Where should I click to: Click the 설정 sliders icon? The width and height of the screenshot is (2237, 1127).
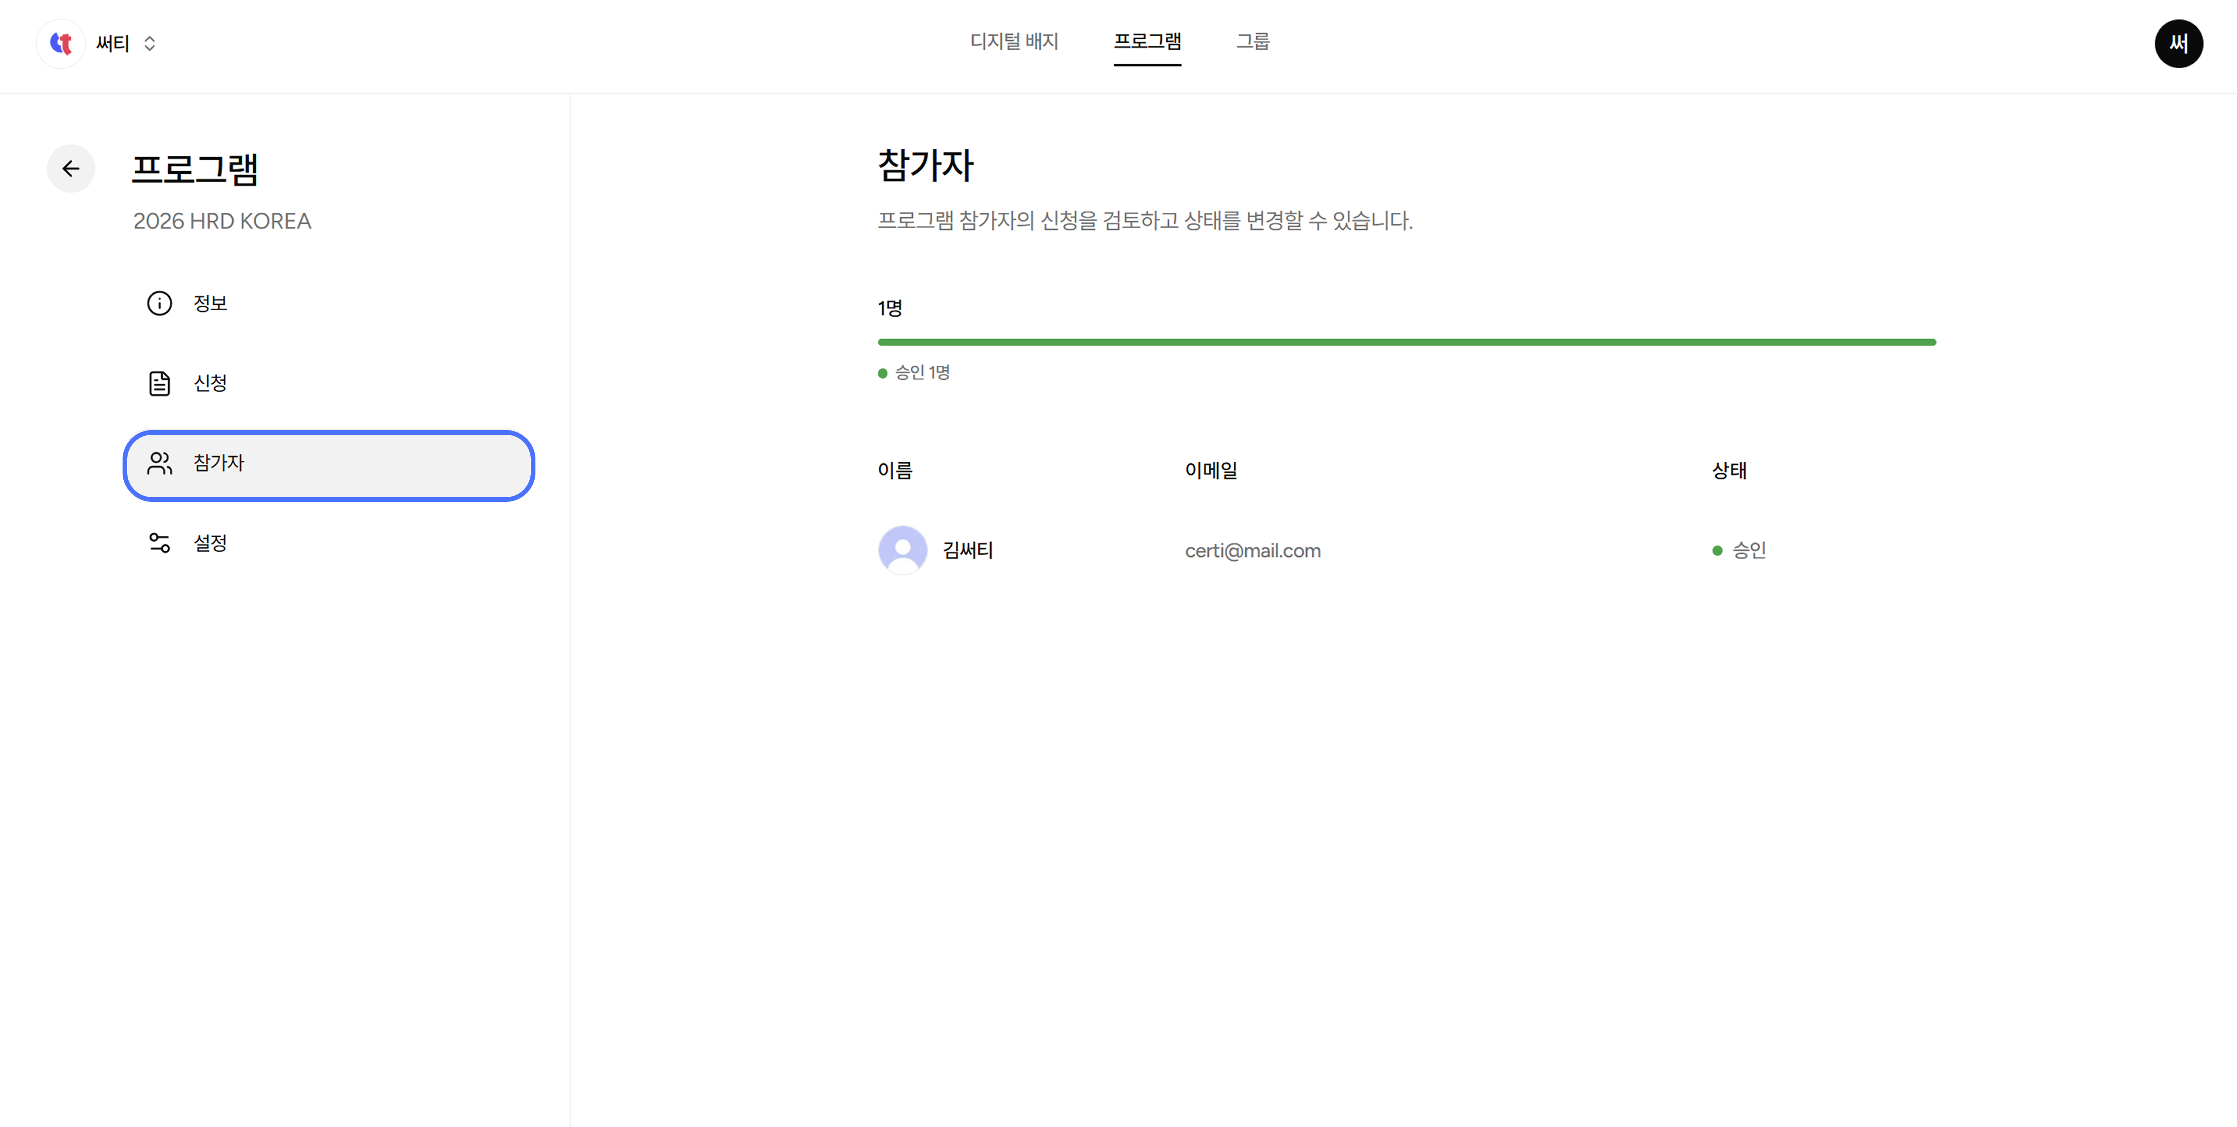click(x=160, y=543)
